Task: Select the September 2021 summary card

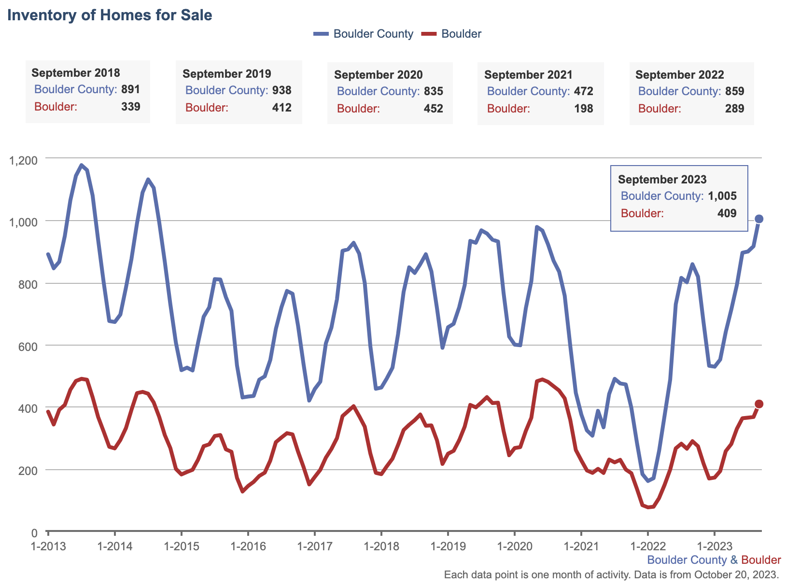Action: [540, 93]
